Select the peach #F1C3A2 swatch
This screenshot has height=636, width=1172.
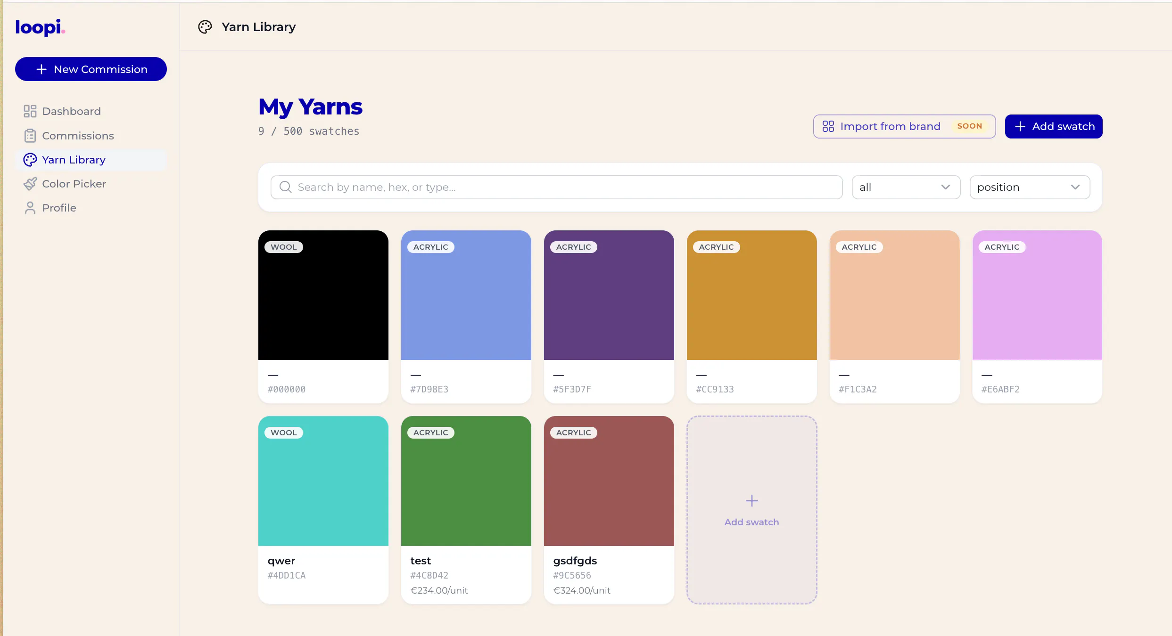(895, 317)
